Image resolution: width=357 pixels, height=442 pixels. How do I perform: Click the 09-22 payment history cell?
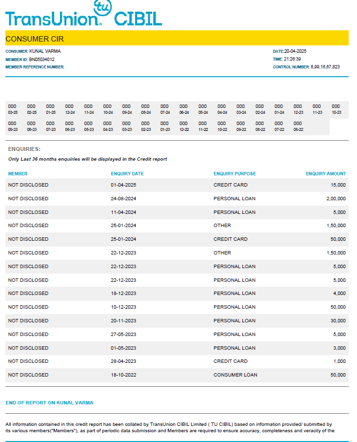click(241, 126)
